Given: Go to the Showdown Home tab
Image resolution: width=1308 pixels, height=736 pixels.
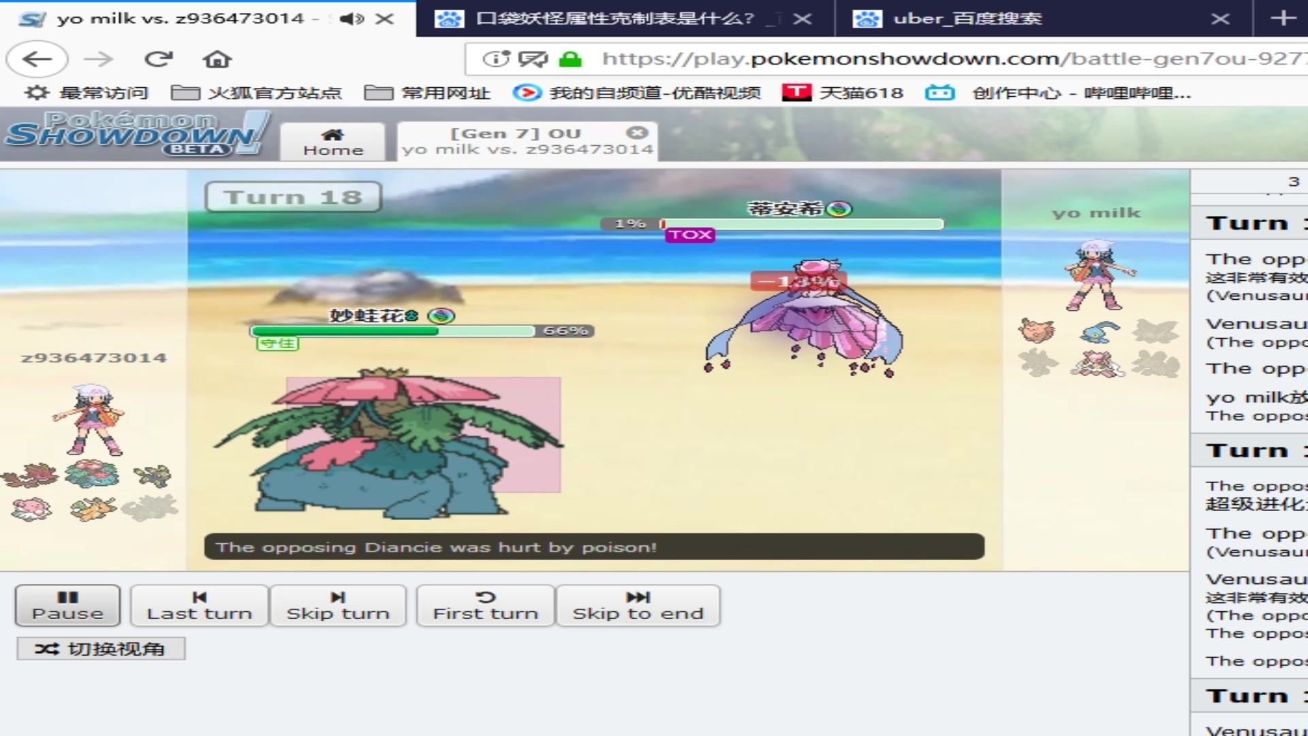Looking at the screenshot, I should [x=333, y=142].
